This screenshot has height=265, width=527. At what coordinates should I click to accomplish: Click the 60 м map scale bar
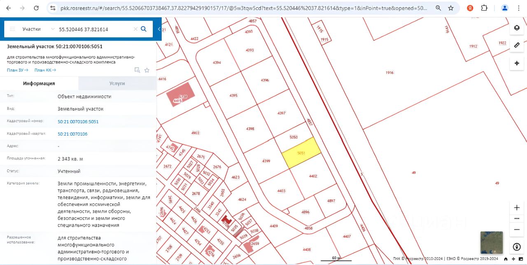336,259
